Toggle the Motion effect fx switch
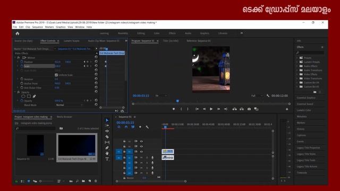 [19, 58]
